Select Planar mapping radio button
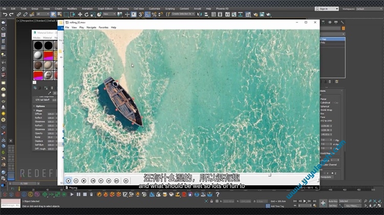The width and height of the screenshot is (384, 215). pos(323,99)
